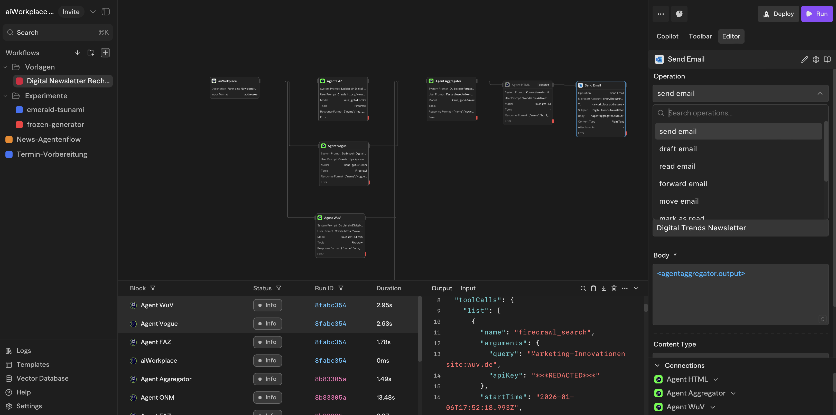Toggle the sidebar split-view icon
Viewport: 836px width, 415px height.
tap(106, 11)
